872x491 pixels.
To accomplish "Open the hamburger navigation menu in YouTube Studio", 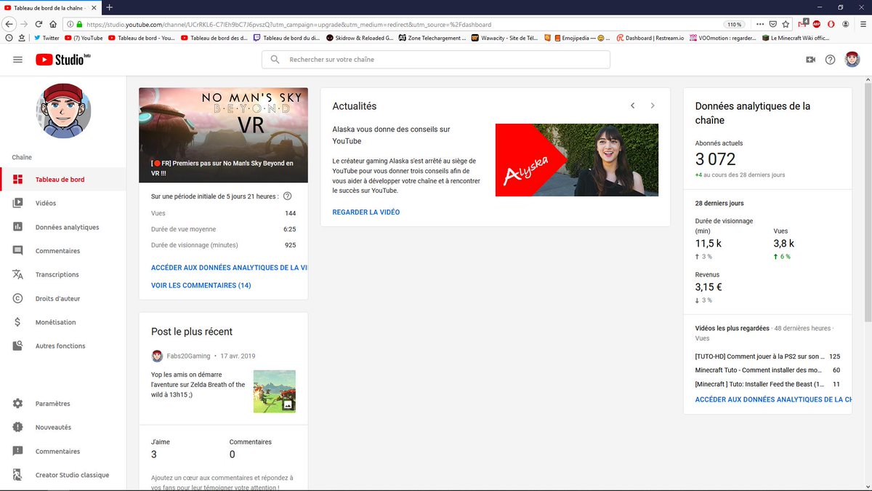I will click(17, 60).
